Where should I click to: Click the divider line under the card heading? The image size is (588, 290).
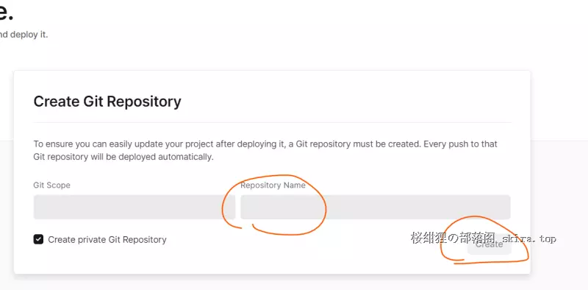[272, 122]
